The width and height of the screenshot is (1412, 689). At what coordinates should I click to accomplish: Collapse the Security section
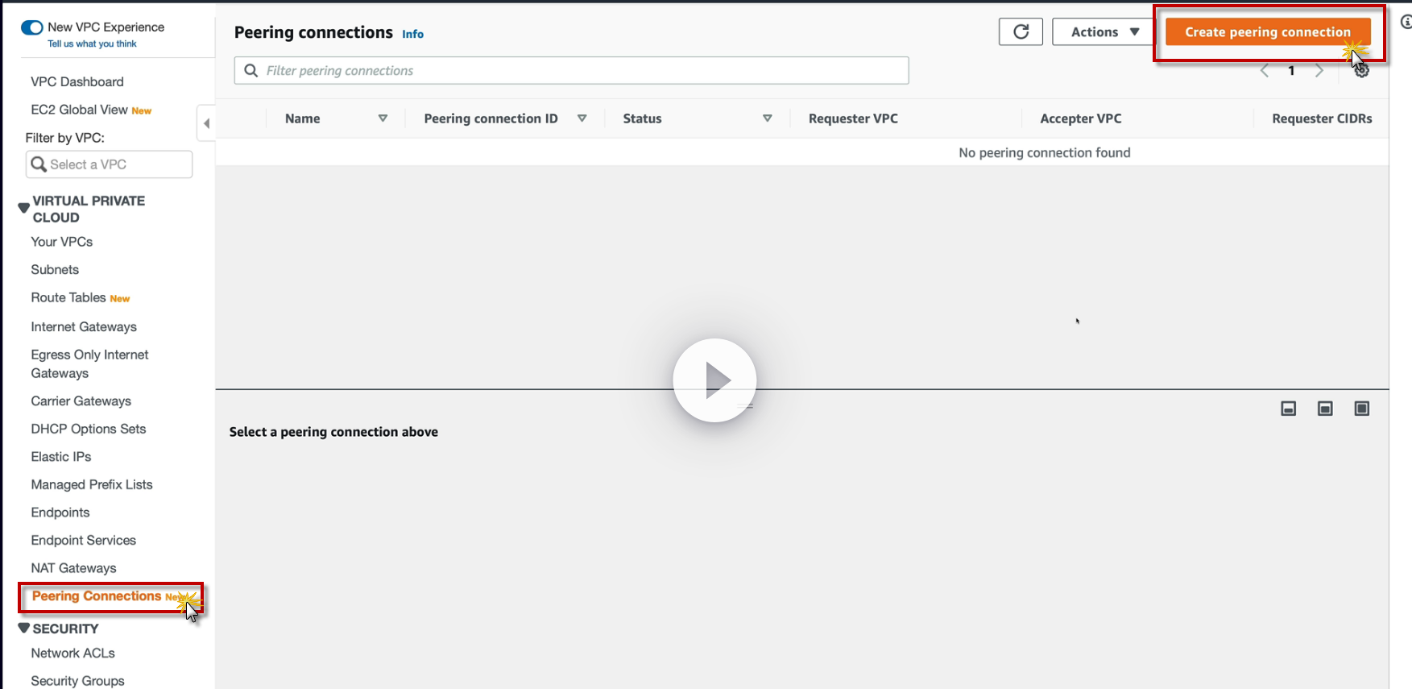click(24, 628)
